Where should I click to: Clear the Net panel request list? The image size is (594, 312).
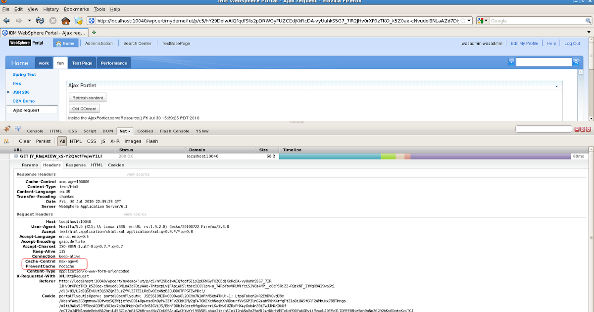click(x=25, y=141)
